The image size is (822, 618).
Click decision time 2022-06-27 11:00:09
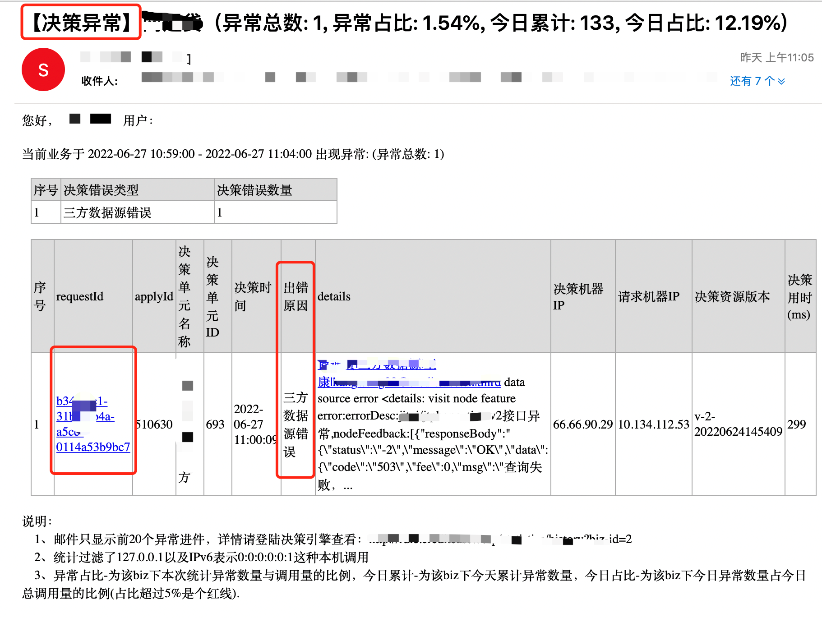tap(256, 424)
